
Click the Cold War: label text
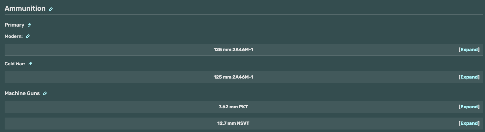[15, 64]
